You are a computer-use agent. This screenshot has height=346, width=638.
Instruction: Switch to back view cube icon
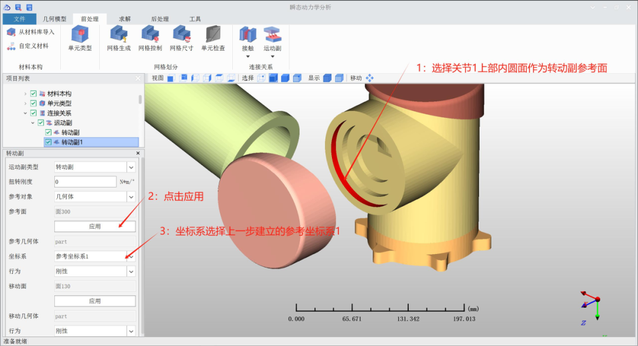tap(183, 78)
